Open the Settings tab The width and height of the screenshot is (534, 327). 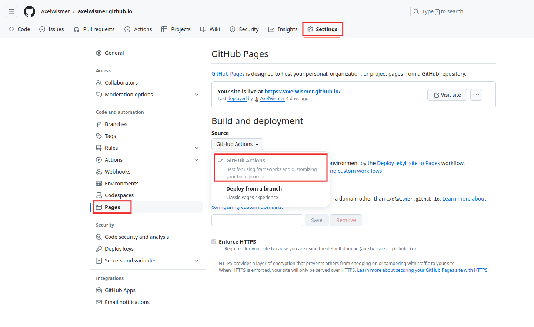click(323, 29)
